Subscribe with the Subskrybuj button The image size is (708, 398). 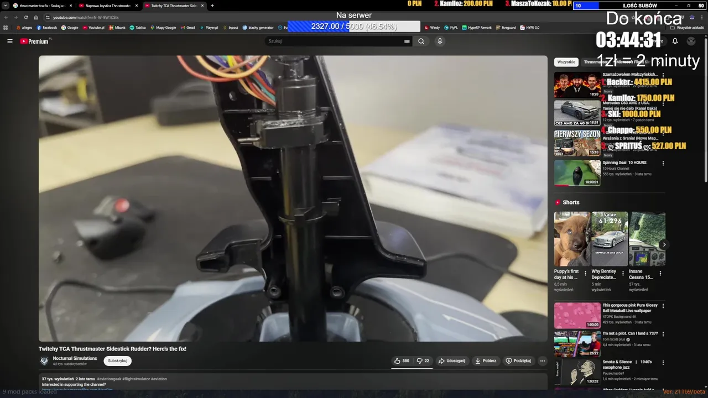tap(117, 361)
